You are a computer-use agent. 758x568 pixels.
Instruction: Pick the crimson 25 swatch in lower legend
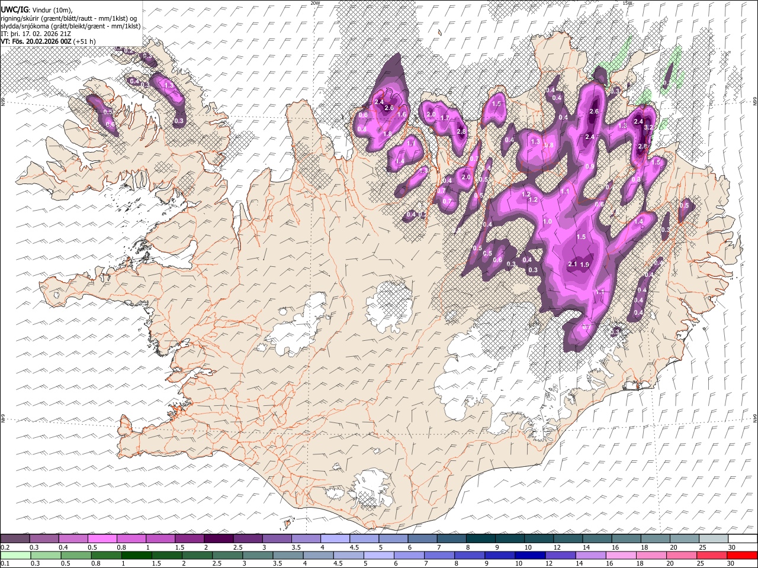click(x=711, y=555)
